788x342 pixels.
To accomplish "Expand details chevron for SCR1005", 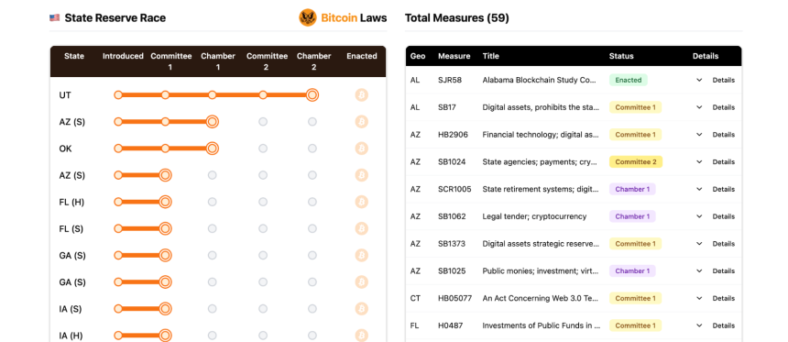I will pos(699,189).
